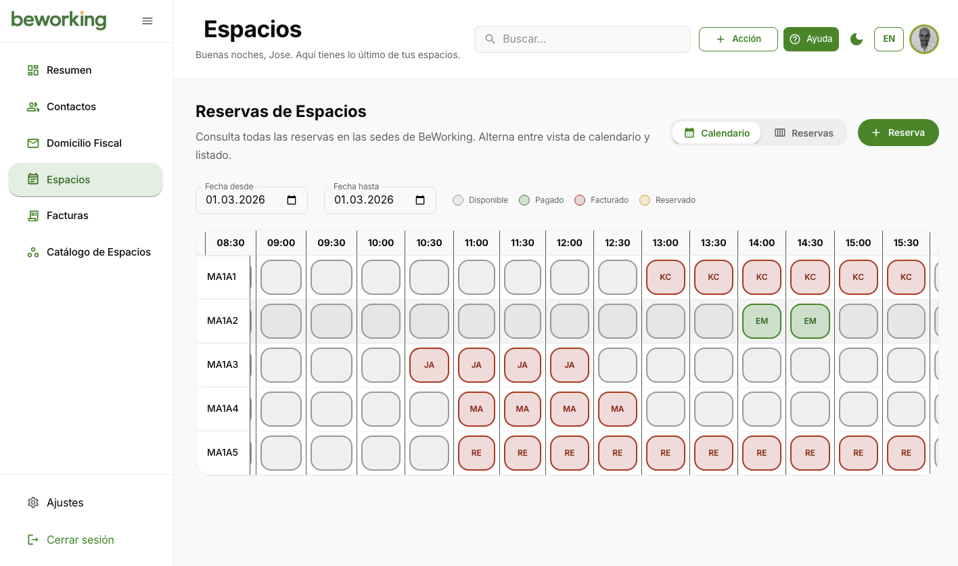Open the Fecha hasta calendar picker
Viewport: 958px width, 566px height.
(x=420, y=199)
